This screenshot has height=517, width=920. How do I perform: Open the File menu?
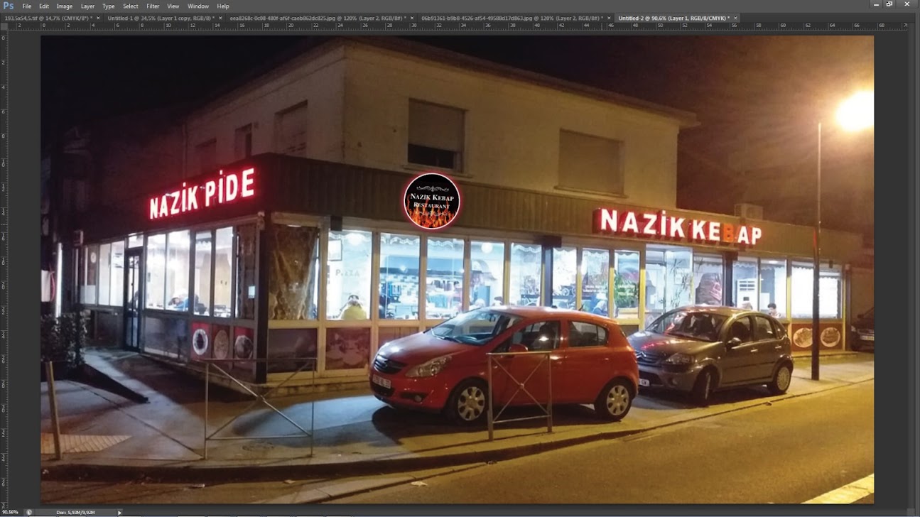point(27,6)
